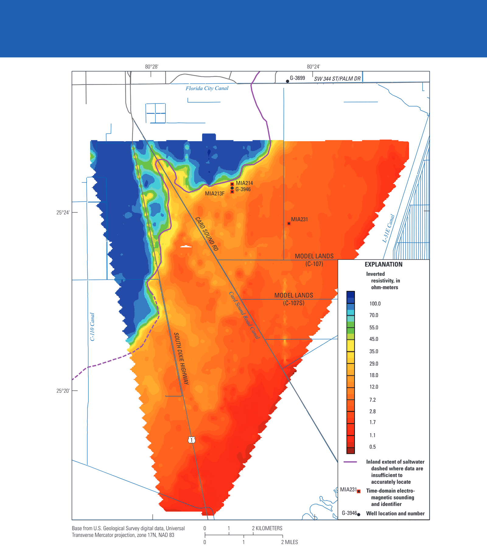Image resolution: width=487 pixels, height=548 pixels.
Task: Click the 1.1 legend value
Action: coord(373,435)
